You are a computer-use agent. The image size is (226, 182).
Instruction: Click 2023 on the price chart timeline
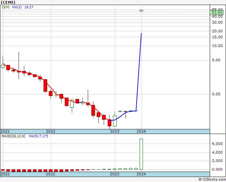click(115, 131)
